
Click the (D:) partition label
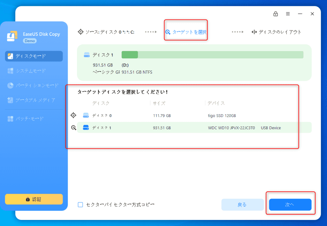[x=125, y=65]
